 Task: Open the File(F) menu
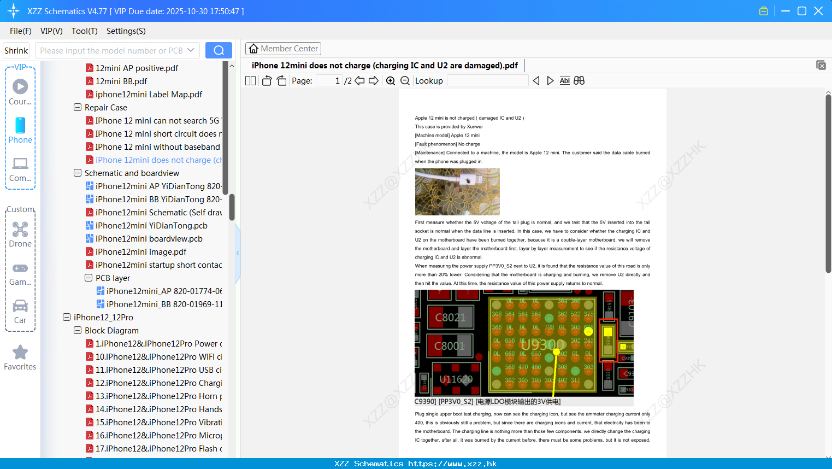tap(21, 31)
